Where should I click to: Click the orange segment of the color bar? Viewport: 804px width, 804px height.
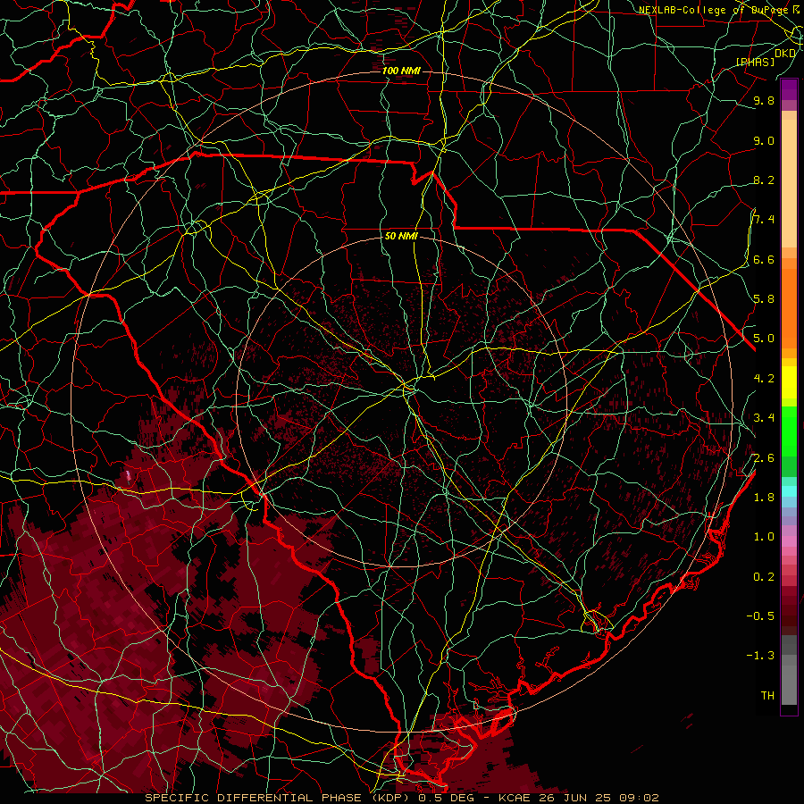click(789, 307)
